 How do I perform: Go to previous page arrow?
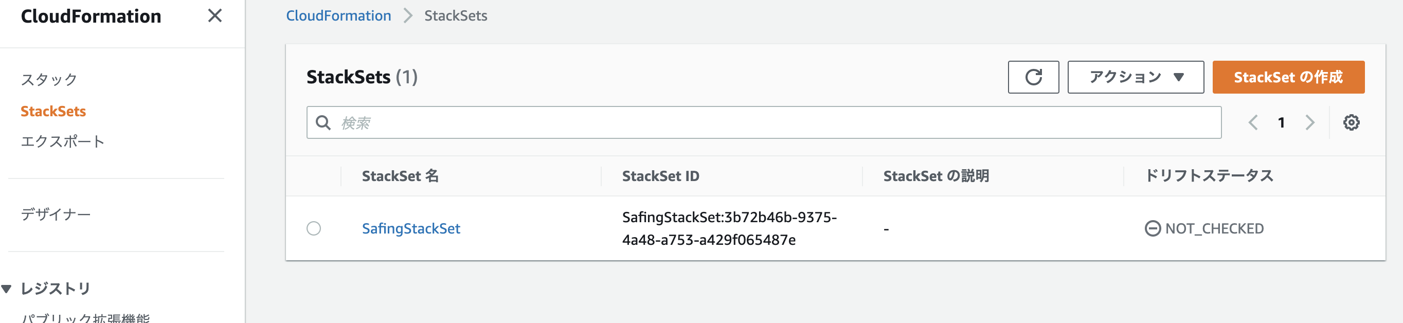(1253, 122)
